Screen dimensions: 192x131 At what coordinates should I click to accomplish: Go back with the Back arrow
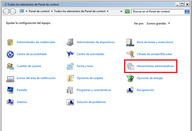pyautogui.click(x=6, y=12)
